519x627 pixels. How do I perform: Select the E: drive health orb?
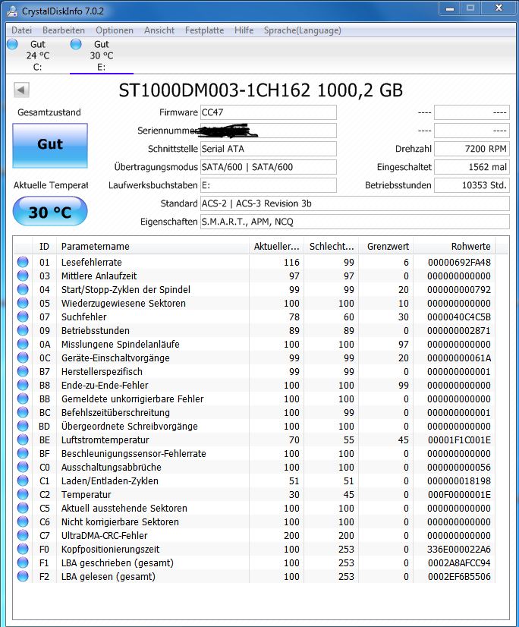tap(76, 44)
